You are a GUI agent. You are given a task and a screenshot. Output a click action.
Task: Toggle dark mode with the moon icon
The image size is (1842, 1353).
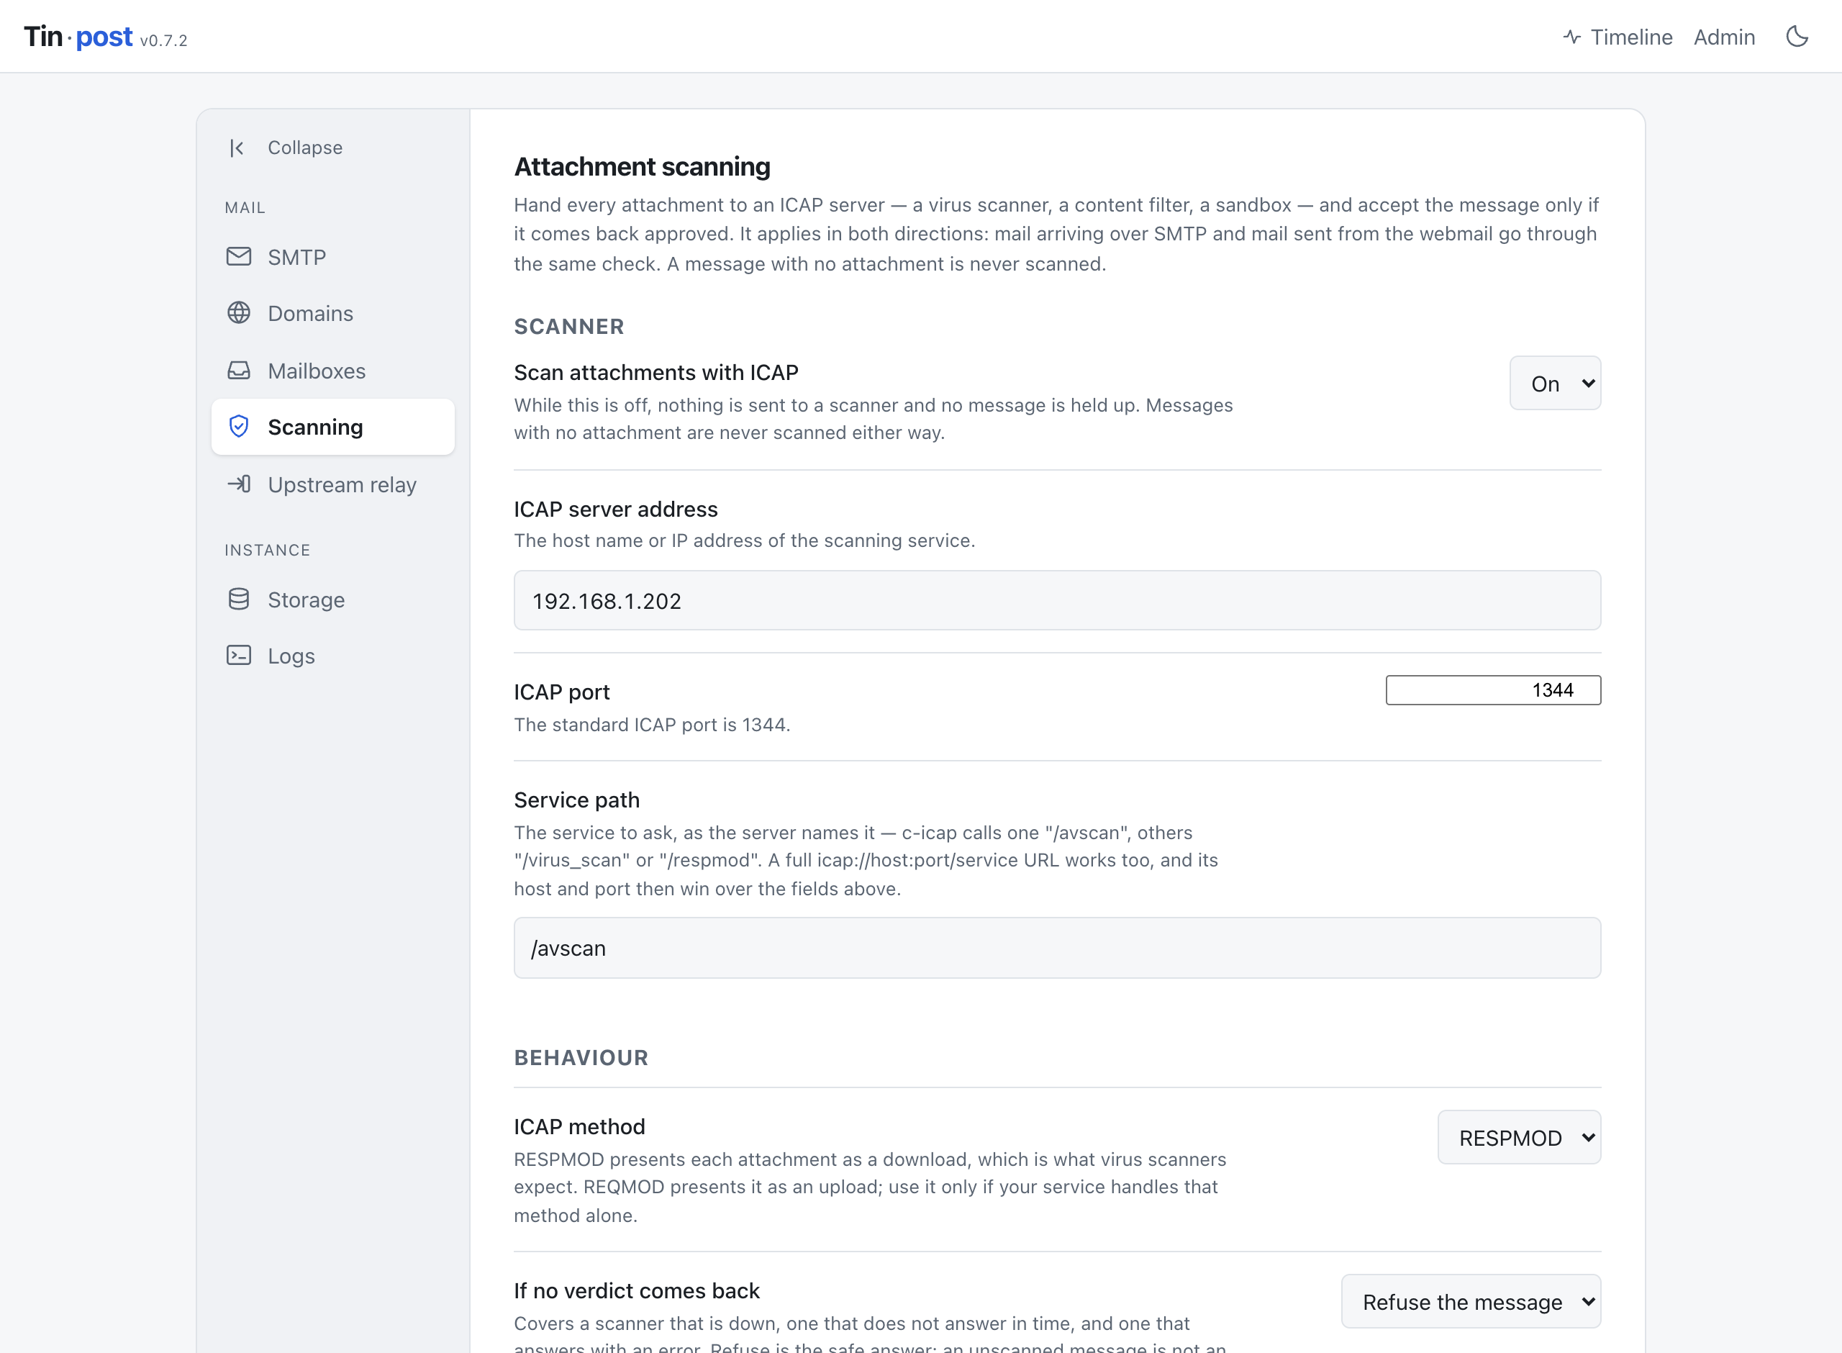point(1796,37)
